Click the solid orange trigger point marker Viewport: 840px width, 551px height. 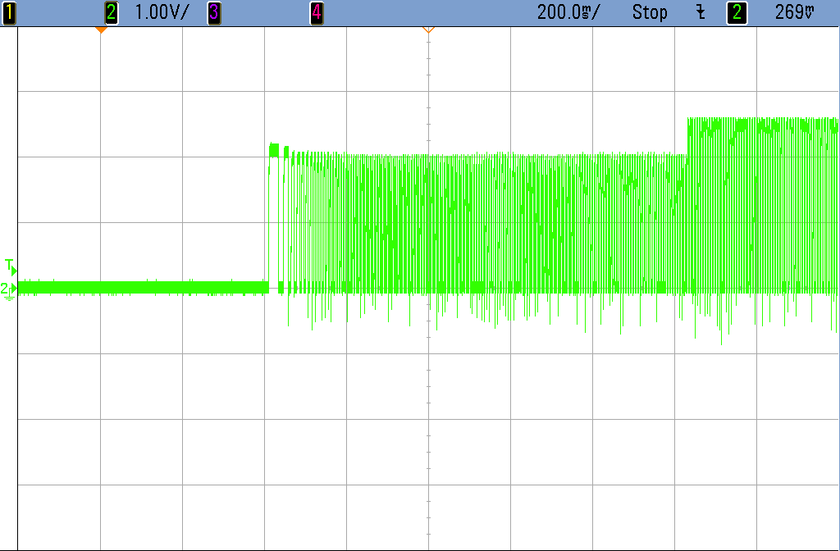[101, 30]
